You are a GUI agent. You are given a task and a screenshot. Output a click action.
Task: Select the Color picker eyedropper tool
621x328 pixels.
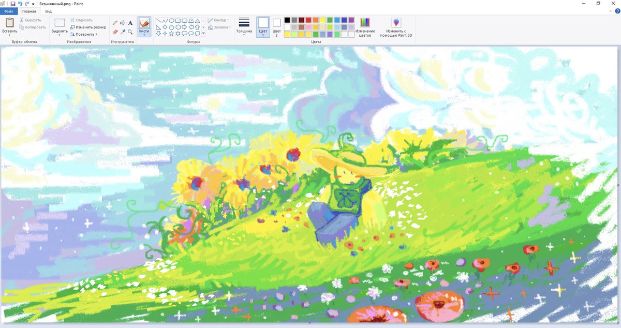pos(123,32)
